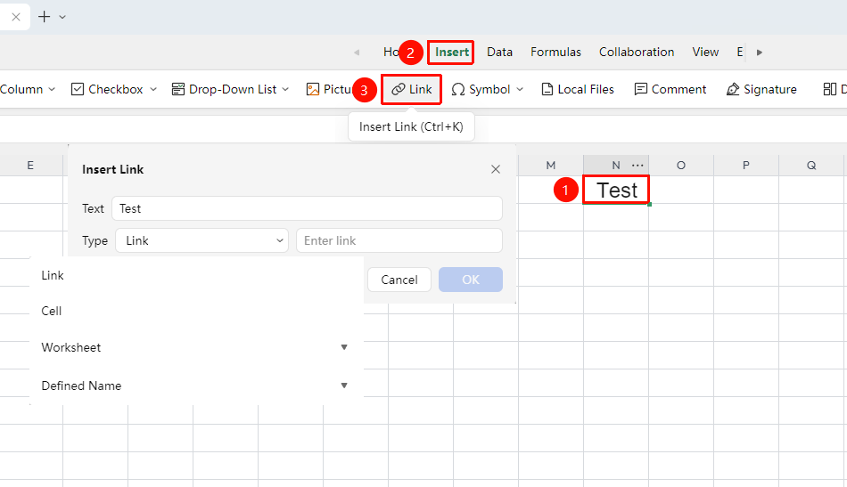Insert a Checkbox control

click(x=107, y=90)
